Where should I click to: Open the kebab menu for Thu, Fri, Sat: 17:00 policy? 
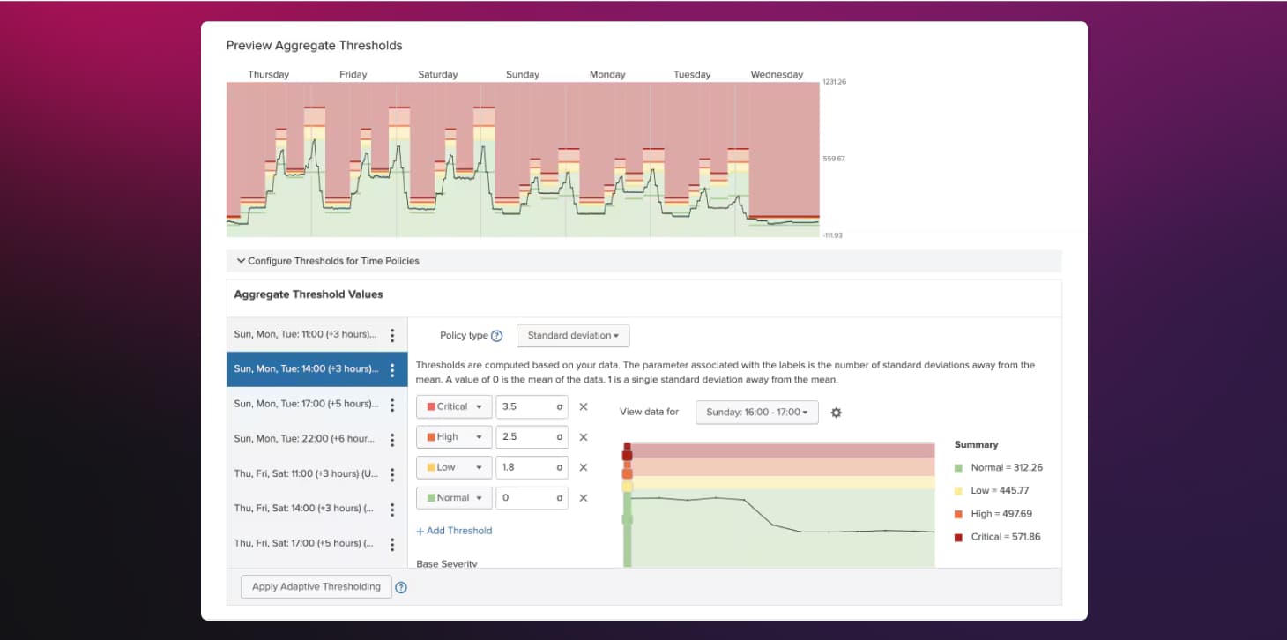[x=393, y=543]
